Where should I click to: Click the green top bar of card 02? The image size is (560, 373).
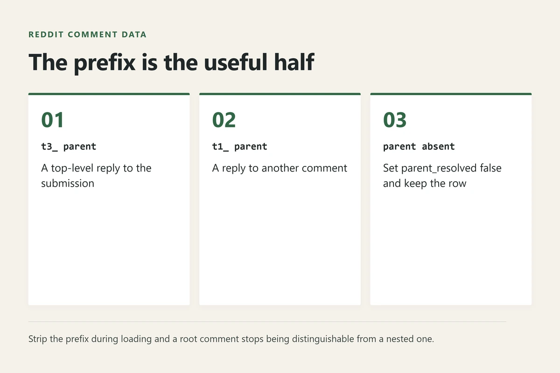pos(280,94)
